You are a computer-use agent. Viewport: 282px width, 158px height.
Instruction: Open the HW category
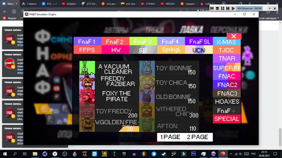(115, 50)
